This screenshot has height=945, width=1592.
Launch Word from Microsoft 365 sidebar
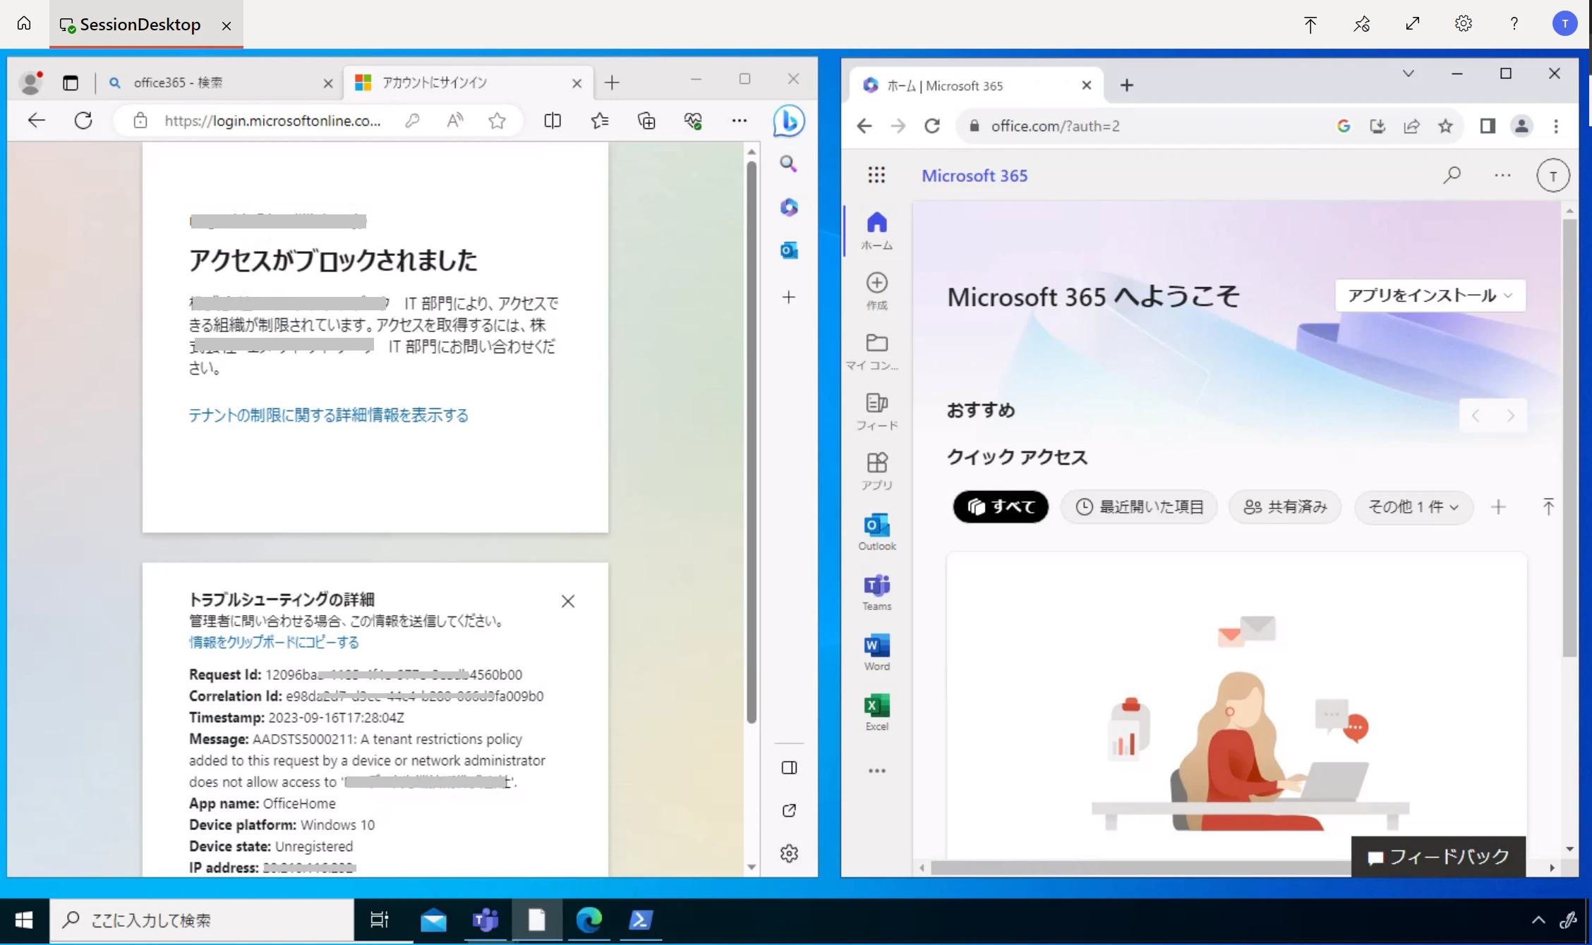877,652
